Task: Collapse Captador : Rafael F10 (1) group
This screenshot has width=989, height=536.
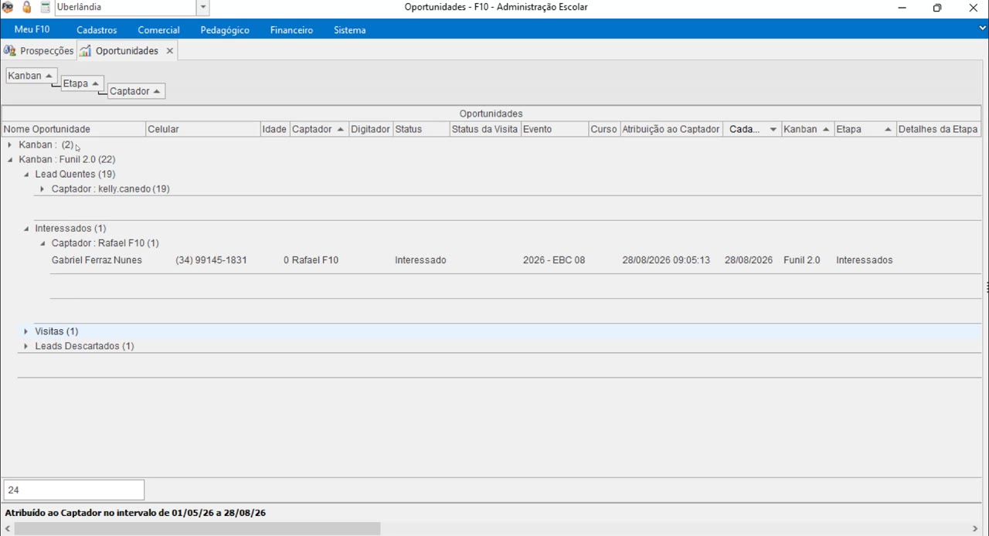Action: 42,243
